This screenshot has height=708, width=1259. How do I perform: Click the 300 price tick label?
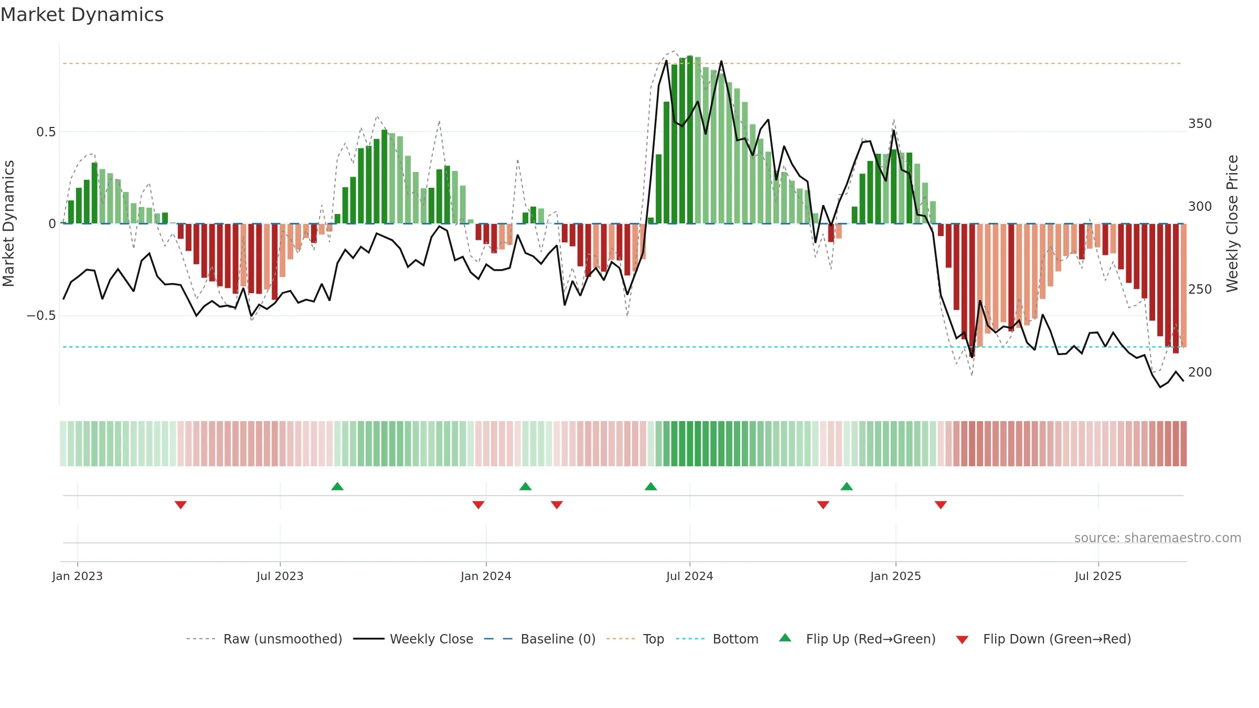1200,207
